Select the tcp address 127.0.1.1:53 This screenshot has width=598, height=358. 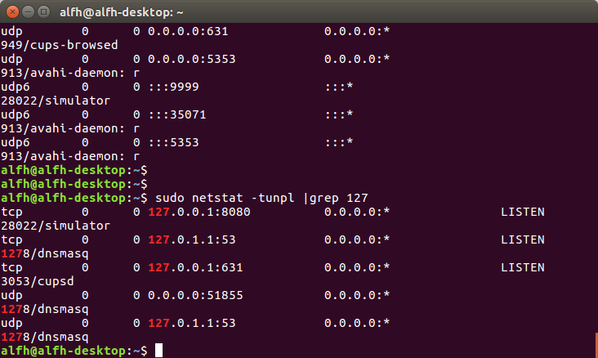click(x=192, y=239)
